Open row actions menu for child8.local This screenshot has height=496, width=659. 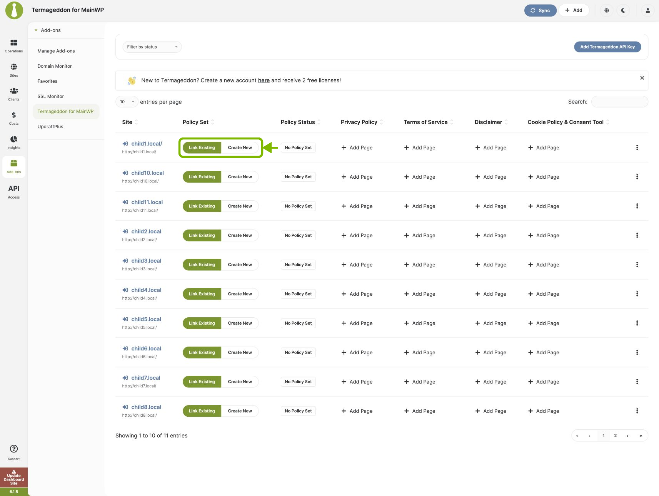[x=637, y=411]
